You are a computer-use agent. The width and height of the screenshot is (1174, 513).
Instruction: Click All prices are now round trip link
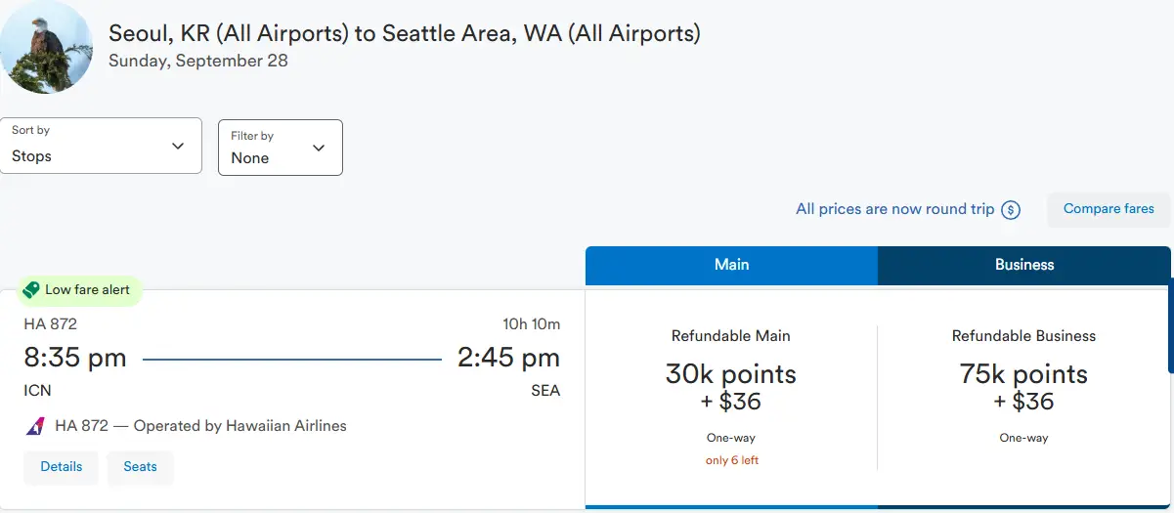[894, 209]
